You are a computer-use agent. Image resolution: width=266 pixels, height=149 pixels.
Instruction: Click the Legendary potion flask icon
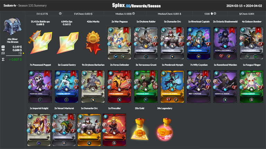[165, 129]
